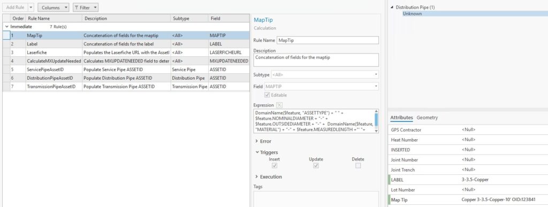This screenshot has height=207, width=548.
Task: Click the Expression scroll down arrow
Action: pos(376,131)
